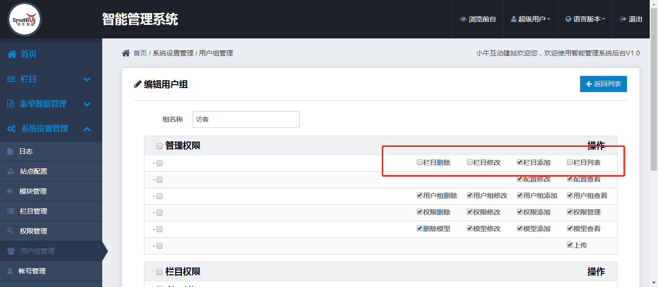
Task: Toggle the 管理权限 select-all checkbox
Action: point(160,146)
